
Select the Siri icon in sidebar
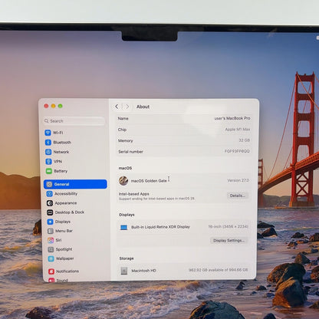pos(51,240)
